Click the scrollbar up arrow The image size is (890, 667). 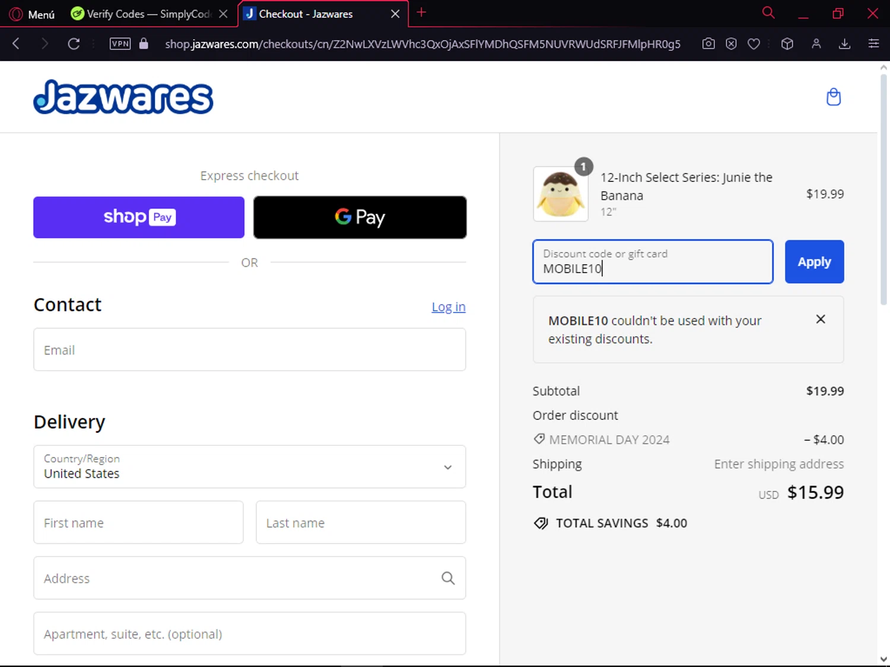click(x=883, y=67)
